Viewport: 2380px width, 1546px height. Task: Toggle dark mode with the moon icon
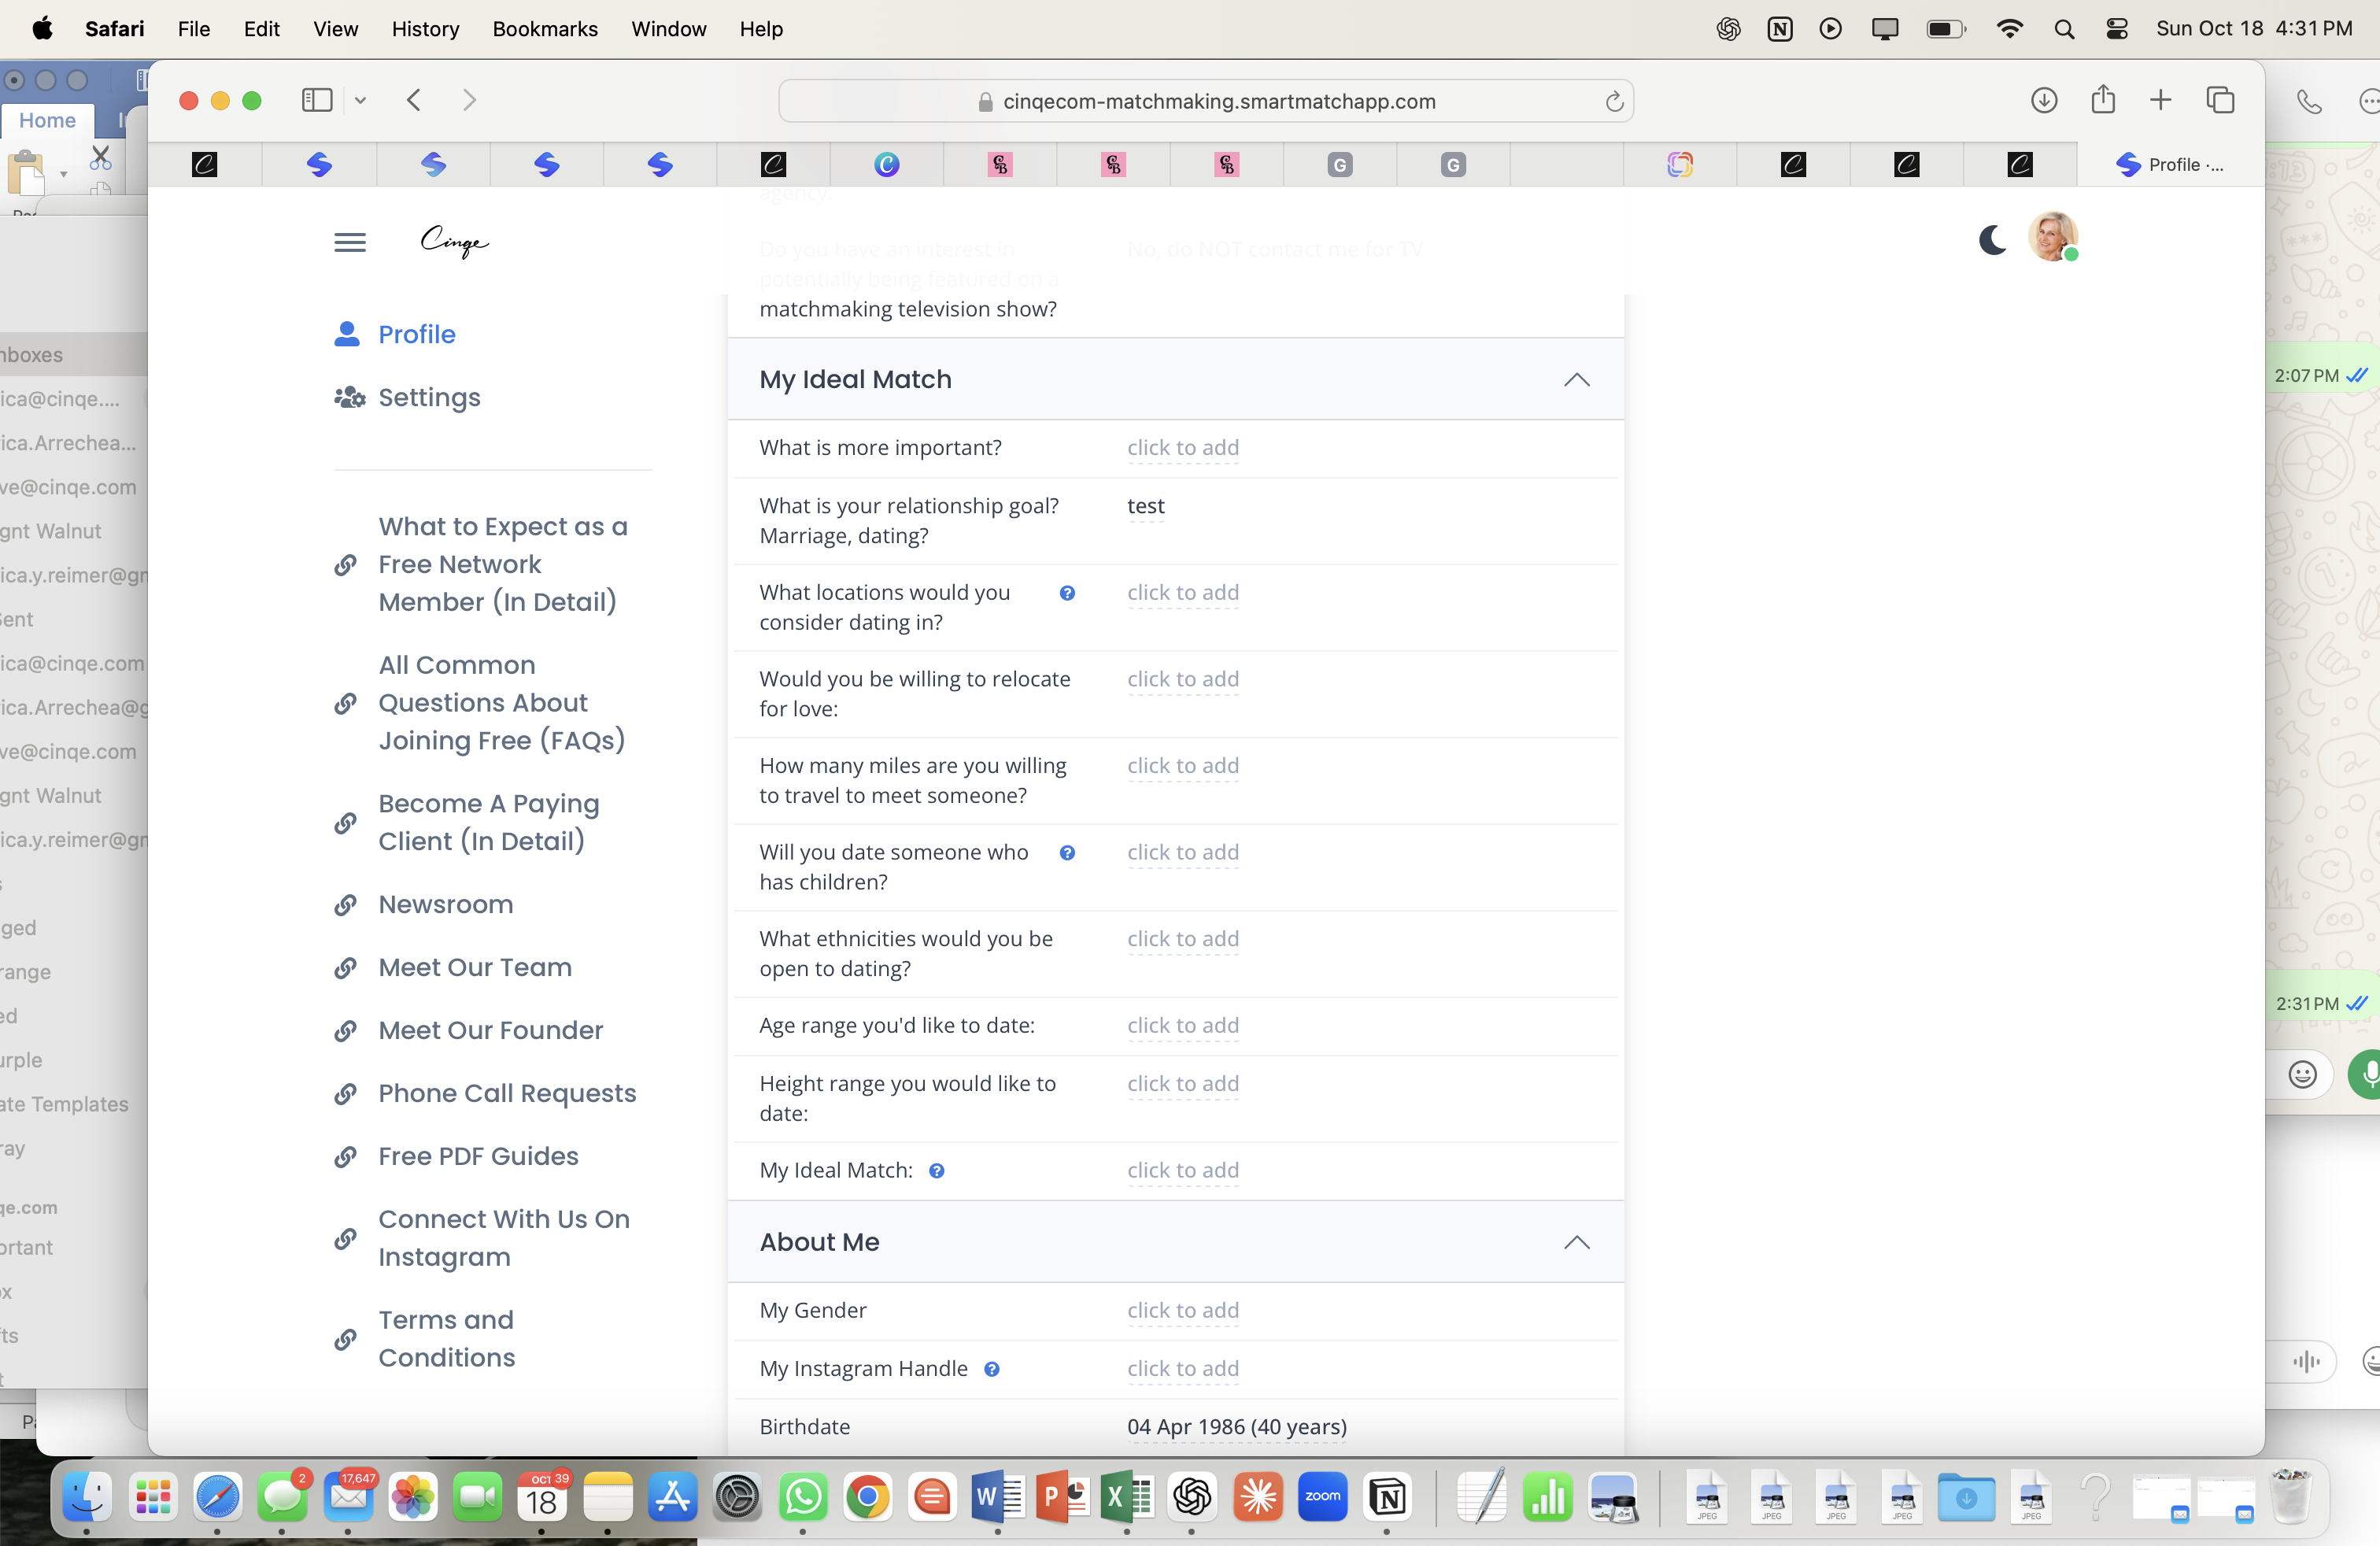pos(1992,240)
